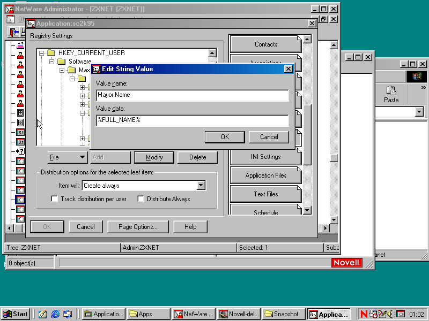Click the Paste icon in the background window

391,90
